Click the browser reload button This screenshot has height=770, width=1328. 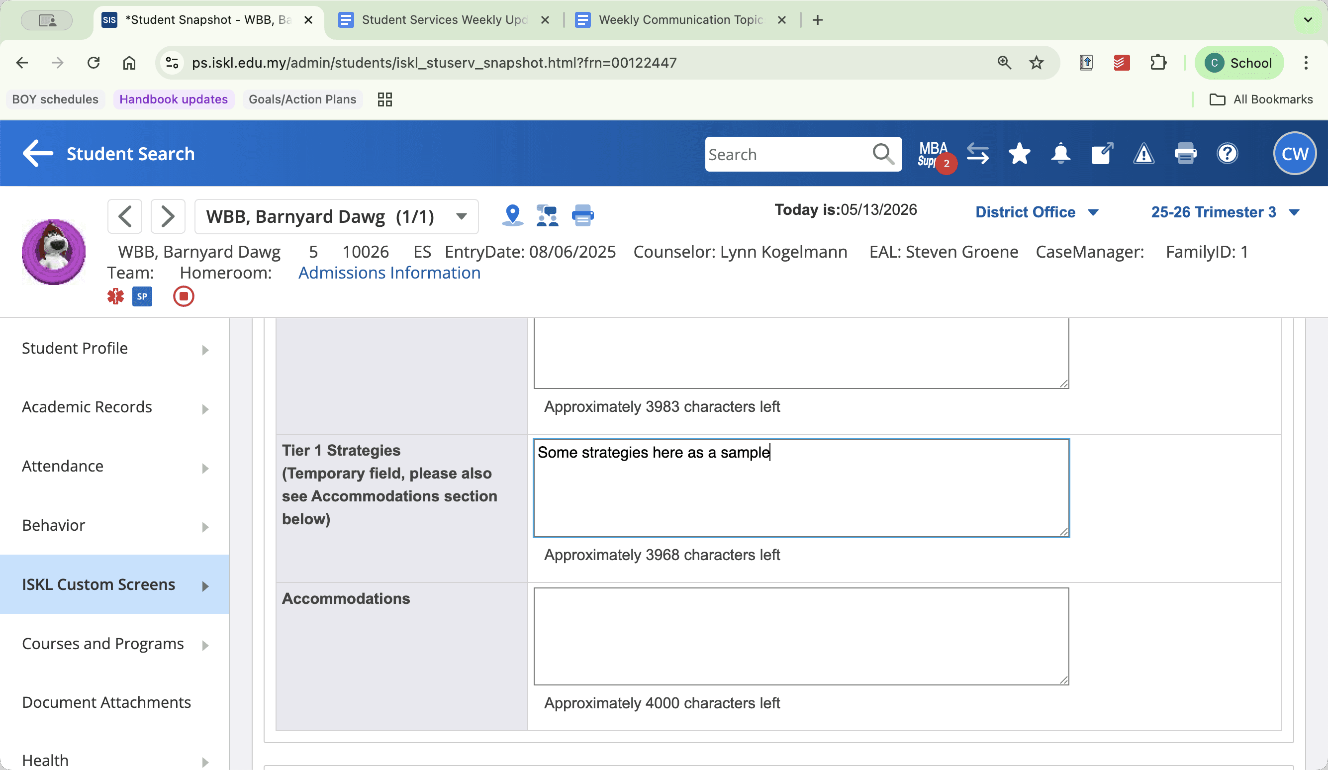pyautogui.click(x=94, y=63)
